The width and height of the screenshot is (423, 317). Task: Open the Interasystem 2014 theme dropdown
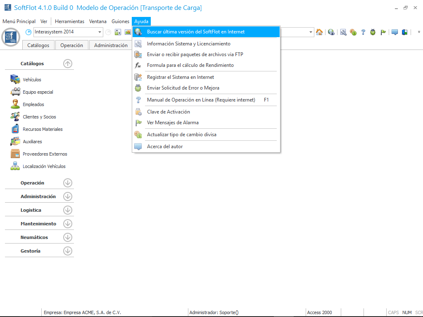pos(100,32)
